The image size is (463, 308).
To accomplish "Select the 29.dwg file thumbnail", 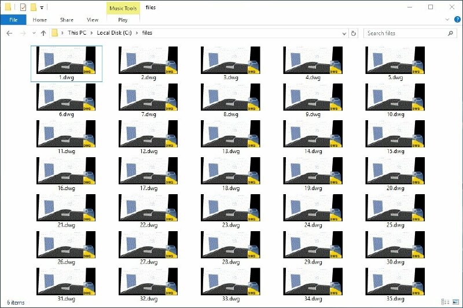I will click(x=313, y=244).
